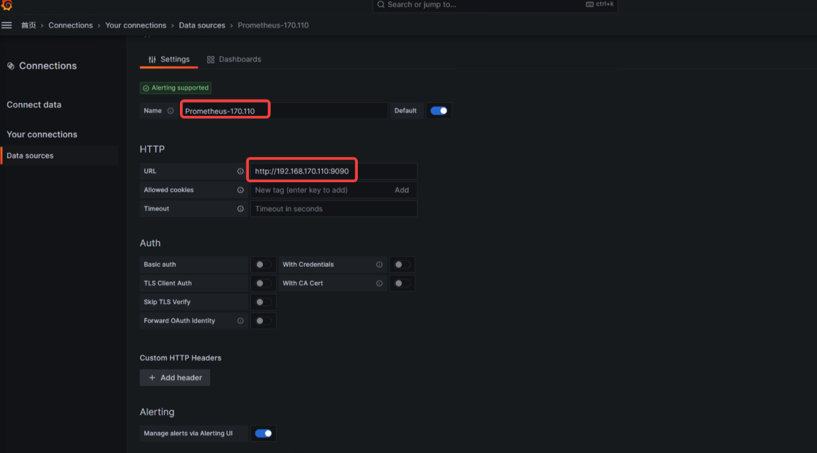Switch to the Dashboards tab
The width and height of the screenshot is (817, 453).
(234, 59)
